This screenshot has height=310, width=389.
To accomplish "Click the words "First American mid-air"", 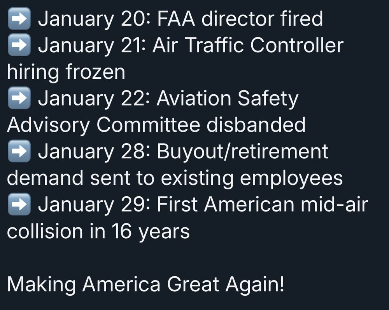I will pyautogui.click(x=262, y=204).
